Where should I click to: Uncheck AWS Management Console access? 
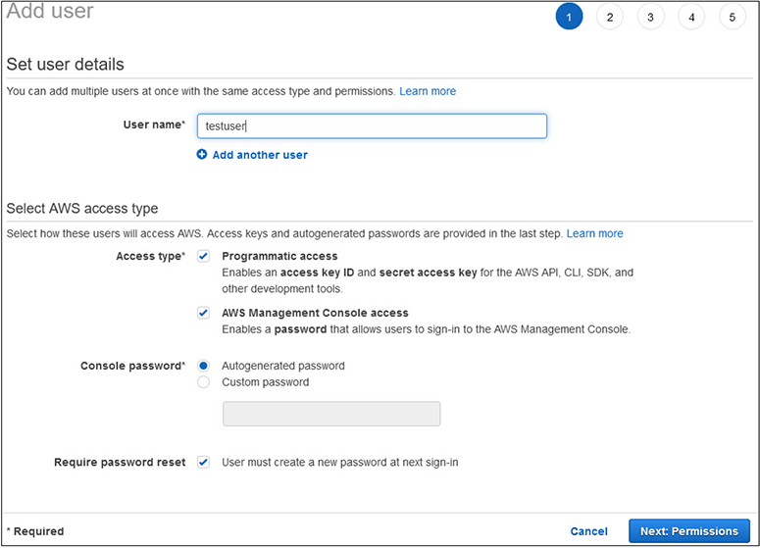click(x=204, y=313)
